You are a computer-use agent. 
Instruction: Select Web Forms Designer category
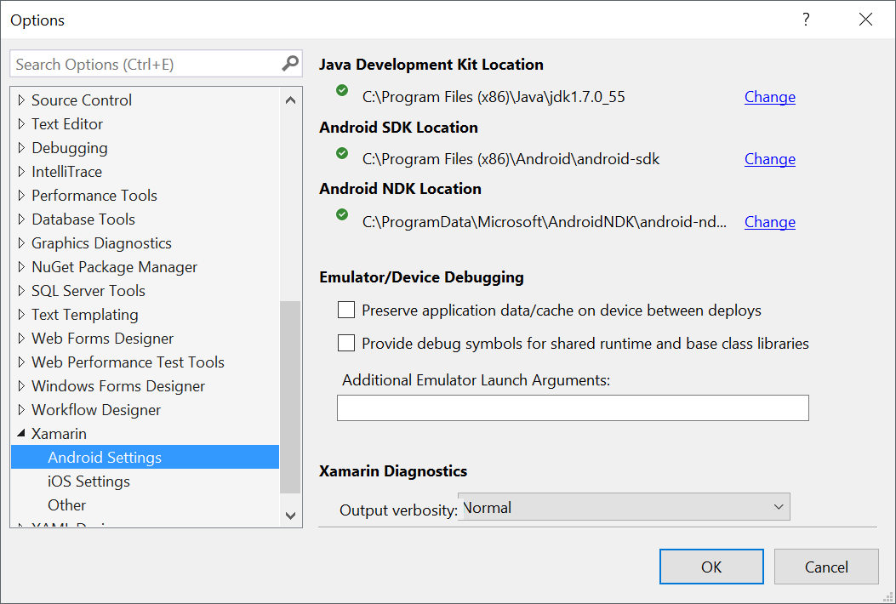102,339
